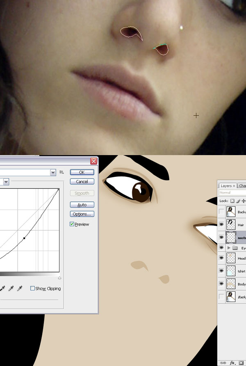
Task: Click OK in the Curves dialog
Action: 82,172
